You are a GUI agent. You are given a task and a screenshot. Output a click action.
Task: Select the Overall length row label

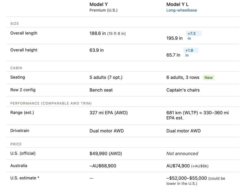pyautogui.click(x=24, y=33)
